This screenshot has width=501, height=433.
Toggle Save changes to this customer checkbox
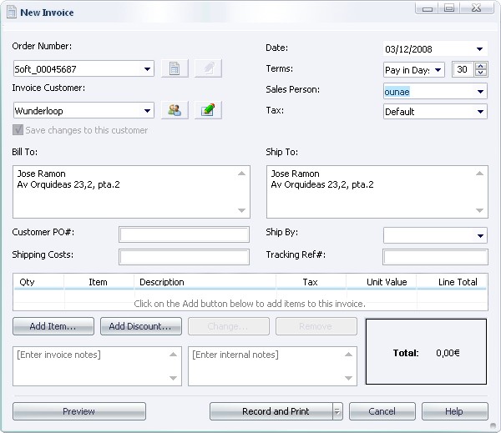(x=18, y=130)
